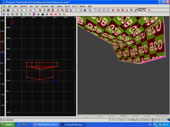Click the red diamond patch icon
Image resolution: width=170 pixels, height=127 pixels.
tap(127, 10)
